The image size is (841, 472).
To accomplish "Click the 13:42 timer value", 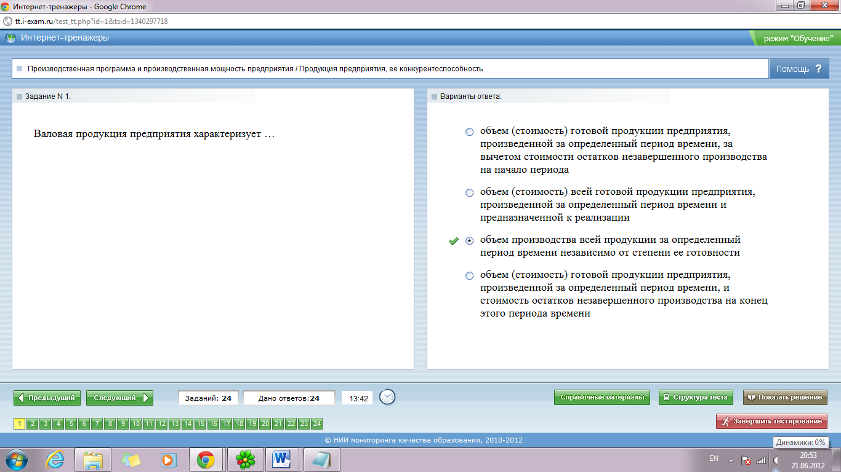I will 359,398.
